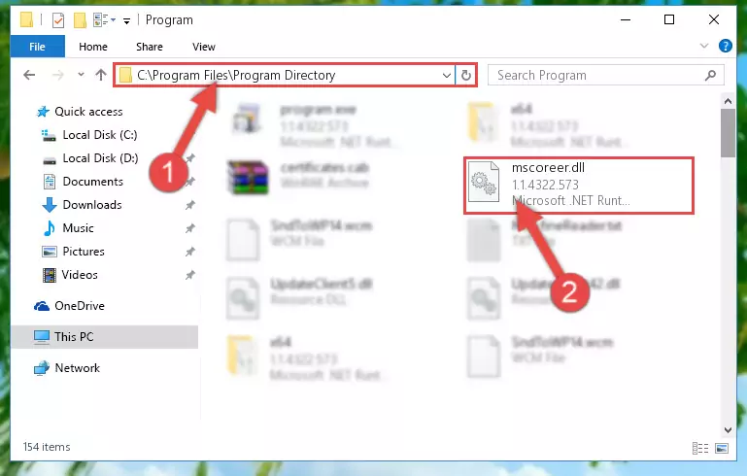Maximize the Program window
This screenshot has width=747, height=476.
669,19
